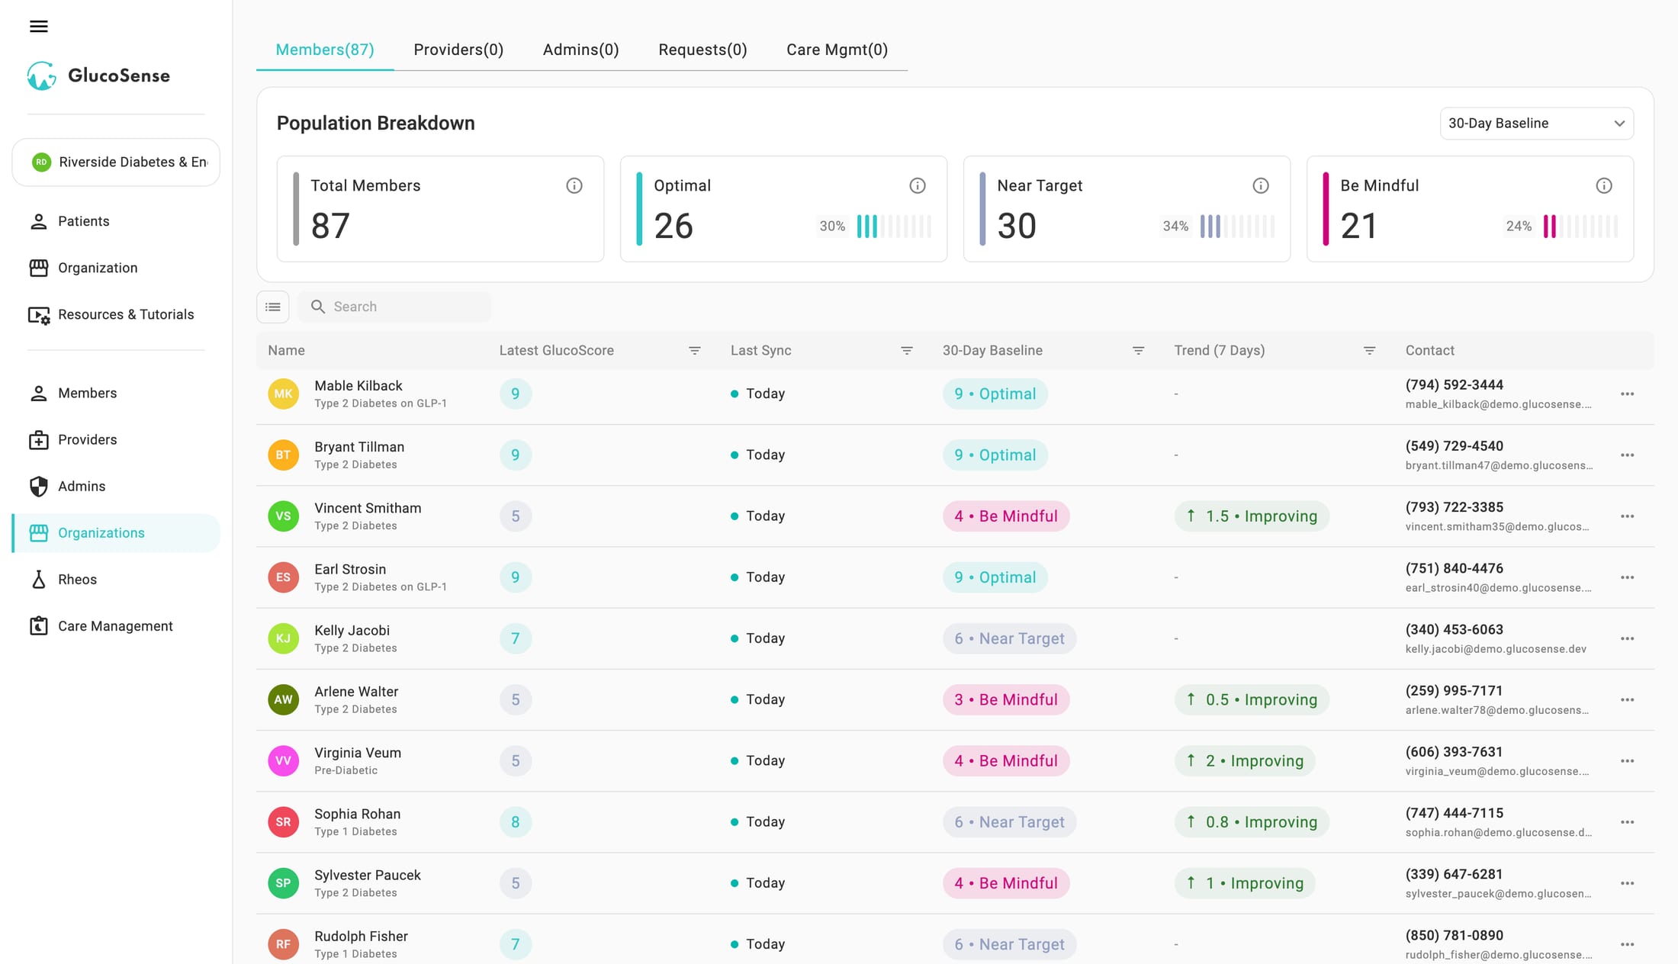Image resolution: width=1678 pixels, height=964 pixels.
Task: Open Patients from the sidebar
Action: [116, 221]
